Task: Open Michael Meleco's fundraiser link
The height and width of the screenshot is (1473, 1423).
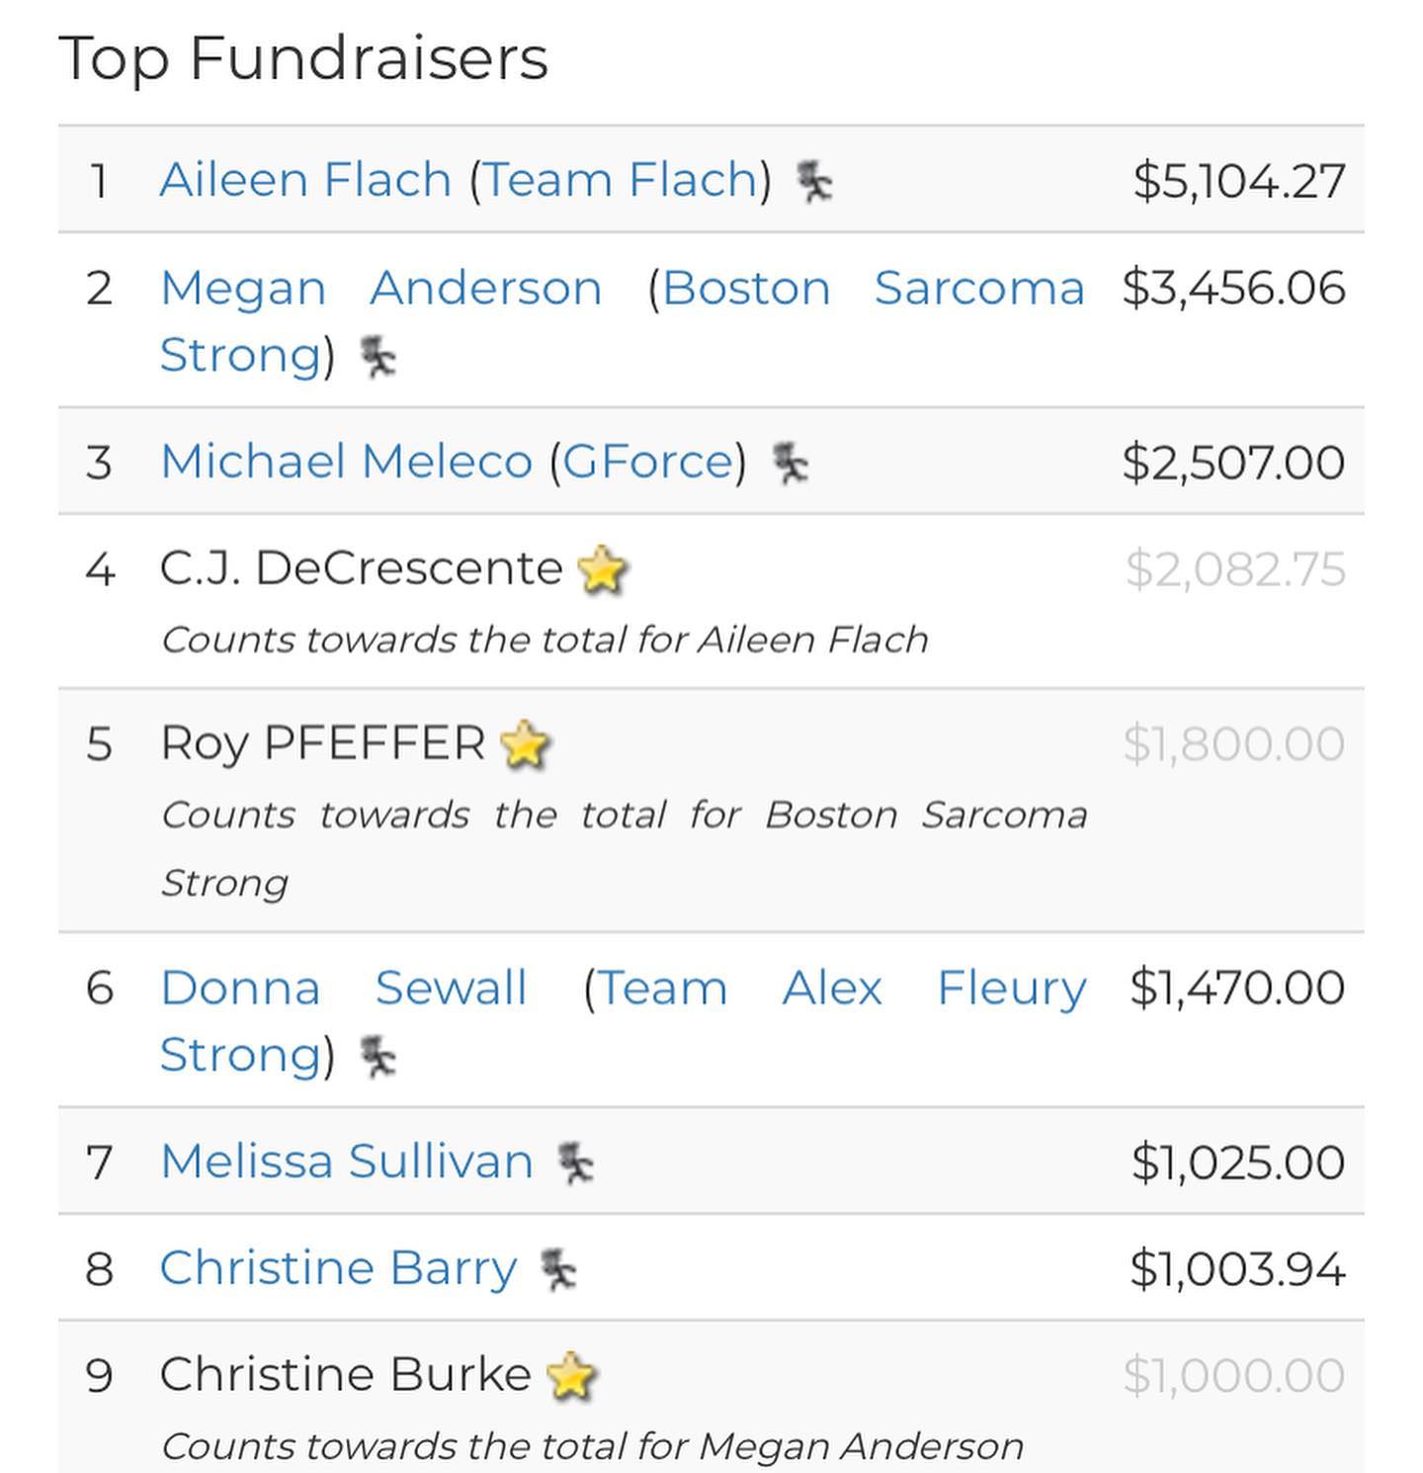Action: tap(346, 462)
